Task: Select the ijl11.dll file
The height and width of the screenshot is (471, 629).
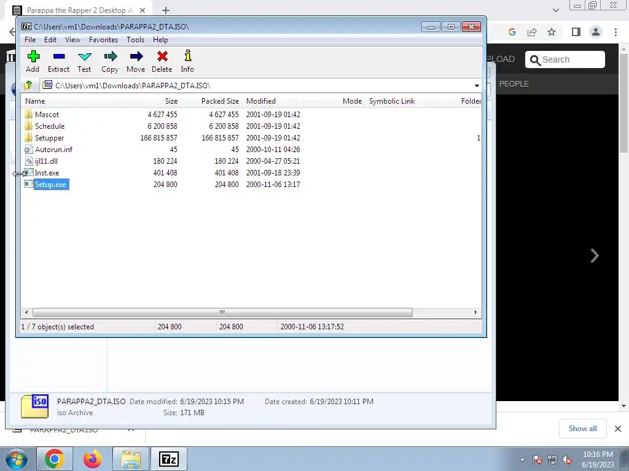Action: (x=46, y=161)
